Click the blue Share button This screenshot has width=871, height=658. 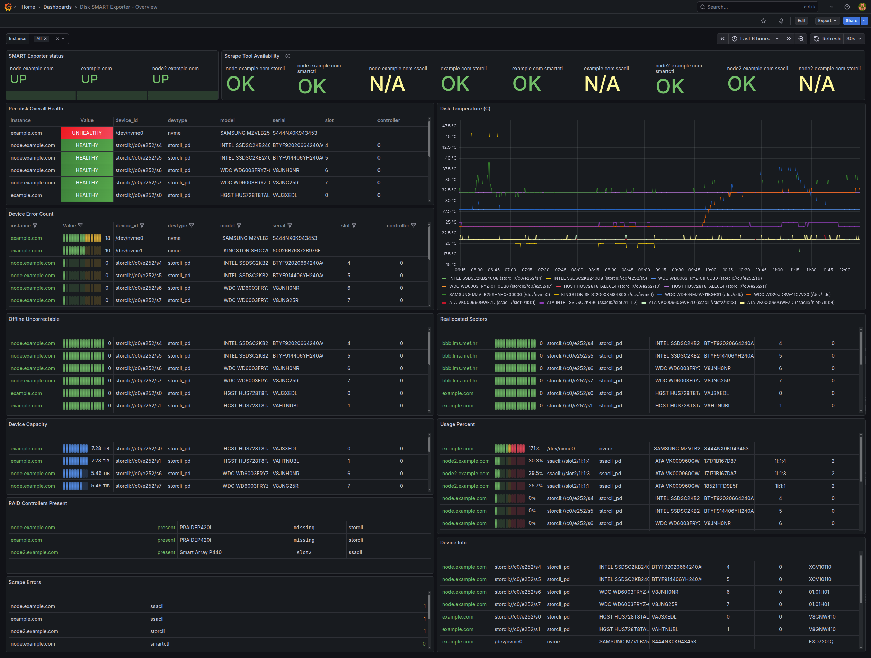coord(851,21)
